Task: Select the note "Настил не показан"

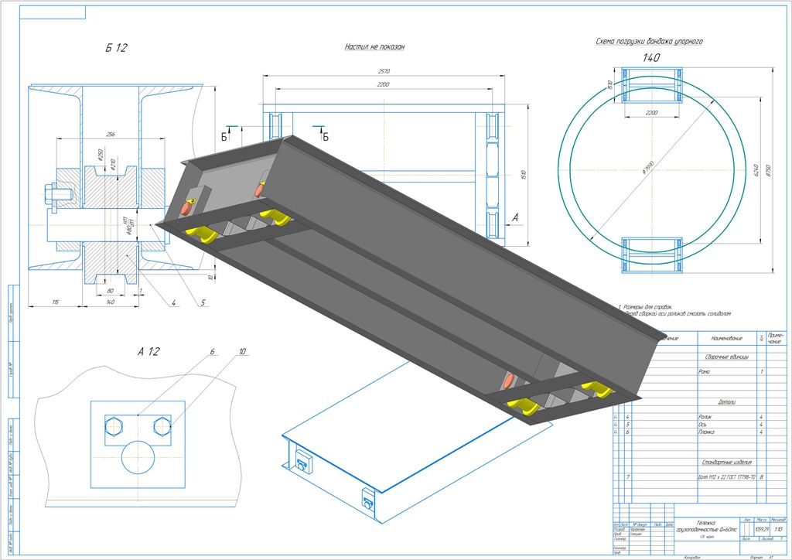Action: [x=375, y=46]
